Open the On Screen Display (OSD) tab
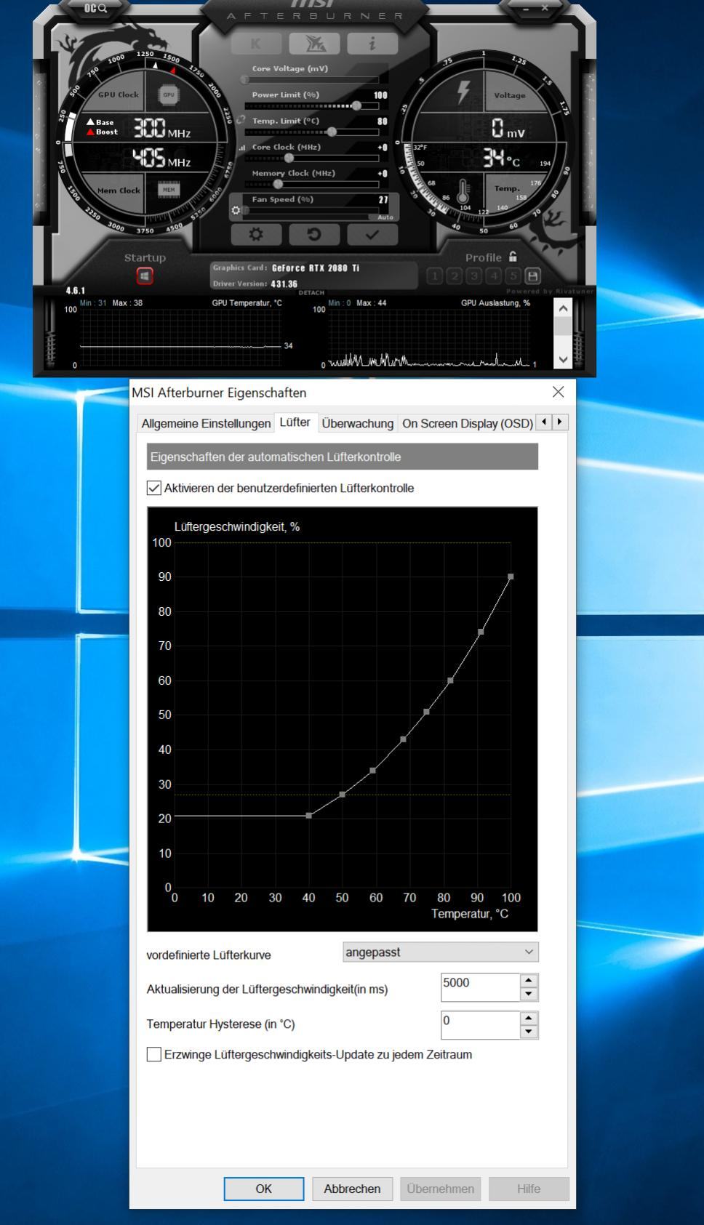Image resolution: width=704 pixels, height=1225 pixels. click(x=467, y=423)
